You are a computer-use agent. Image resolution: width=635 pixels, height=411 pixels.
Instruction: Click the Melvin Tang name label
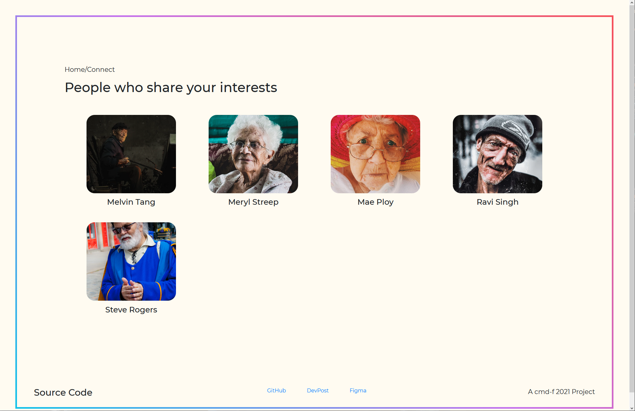131,202
